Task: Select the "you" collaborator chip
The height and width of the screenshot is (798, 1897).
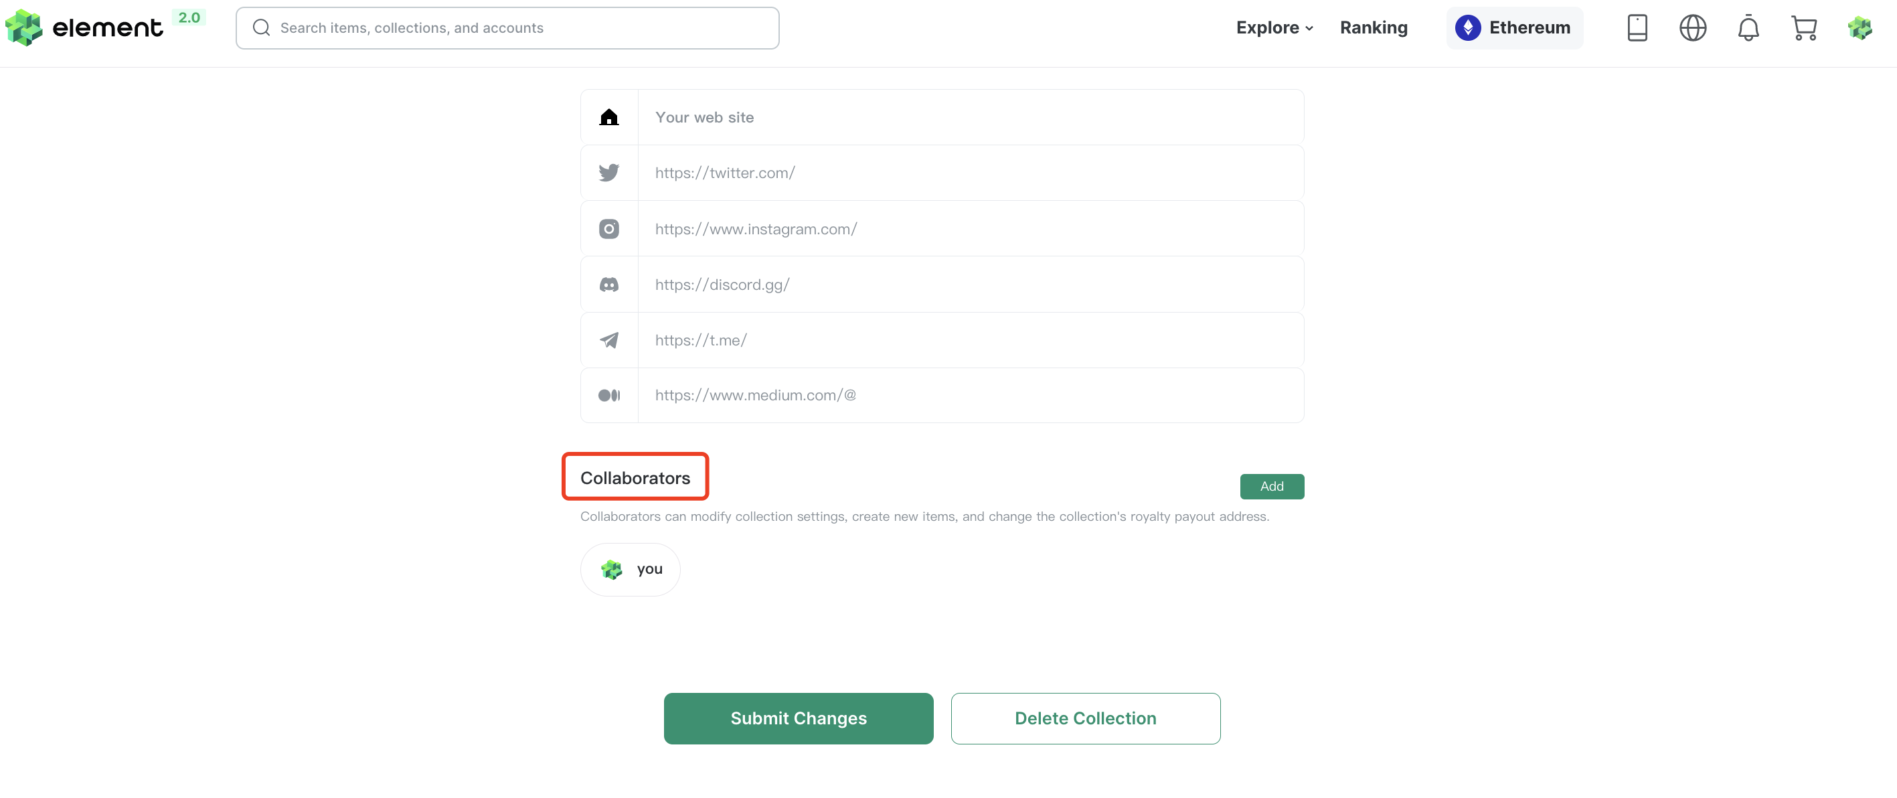Action: (631, 570)
